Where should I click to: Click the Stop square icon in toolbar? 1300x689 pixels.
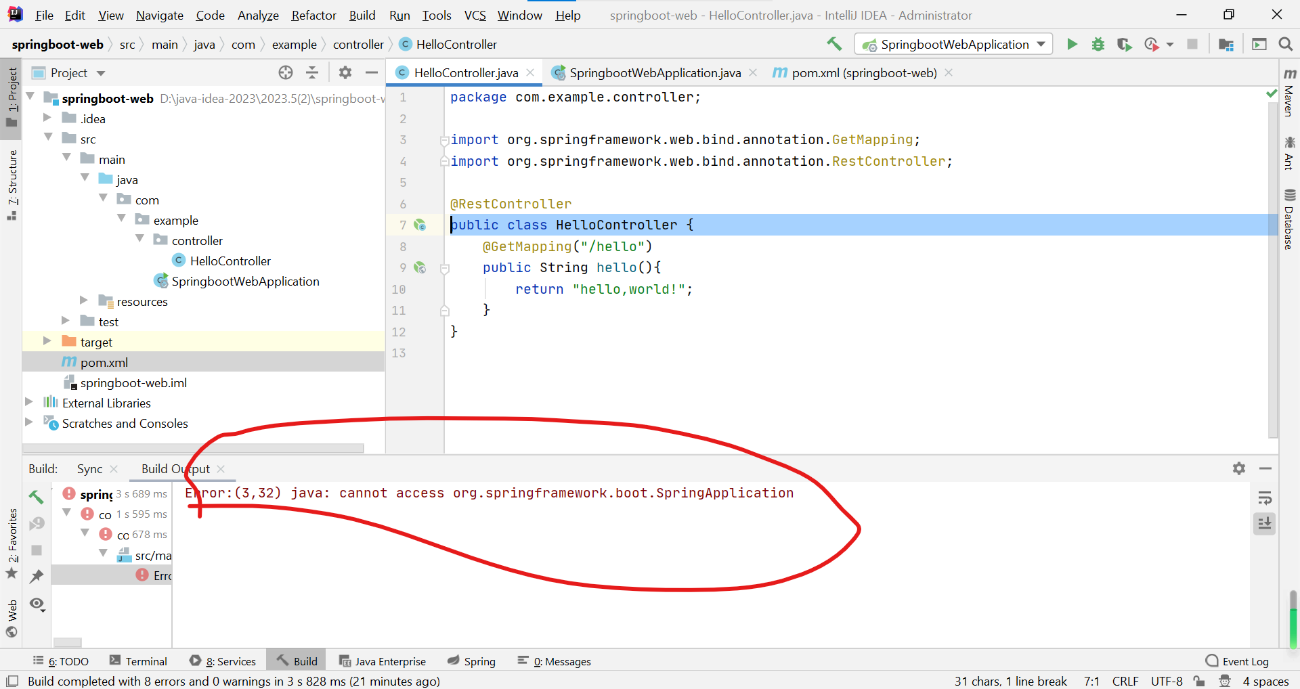coord(1192,44)
